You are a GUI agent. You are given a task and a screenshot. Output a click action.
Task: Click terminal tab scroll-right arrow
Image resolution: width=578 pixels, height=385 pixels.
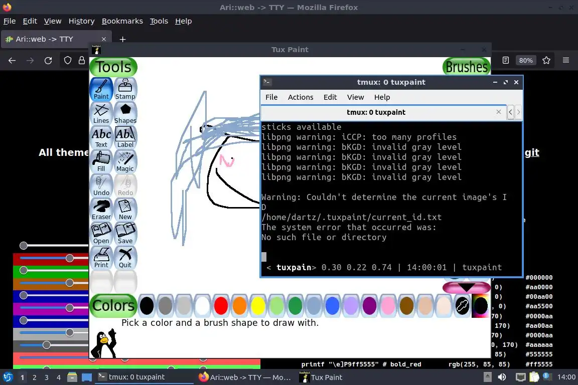518,112
